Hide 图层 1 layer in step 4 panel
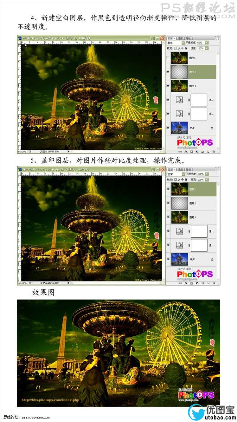 168,86
